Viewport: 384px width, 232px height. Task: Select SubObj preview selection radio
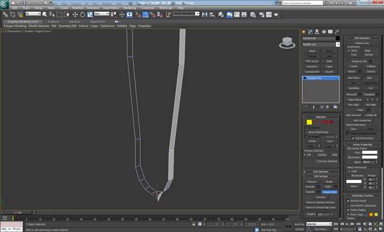(x=316, y=155)
